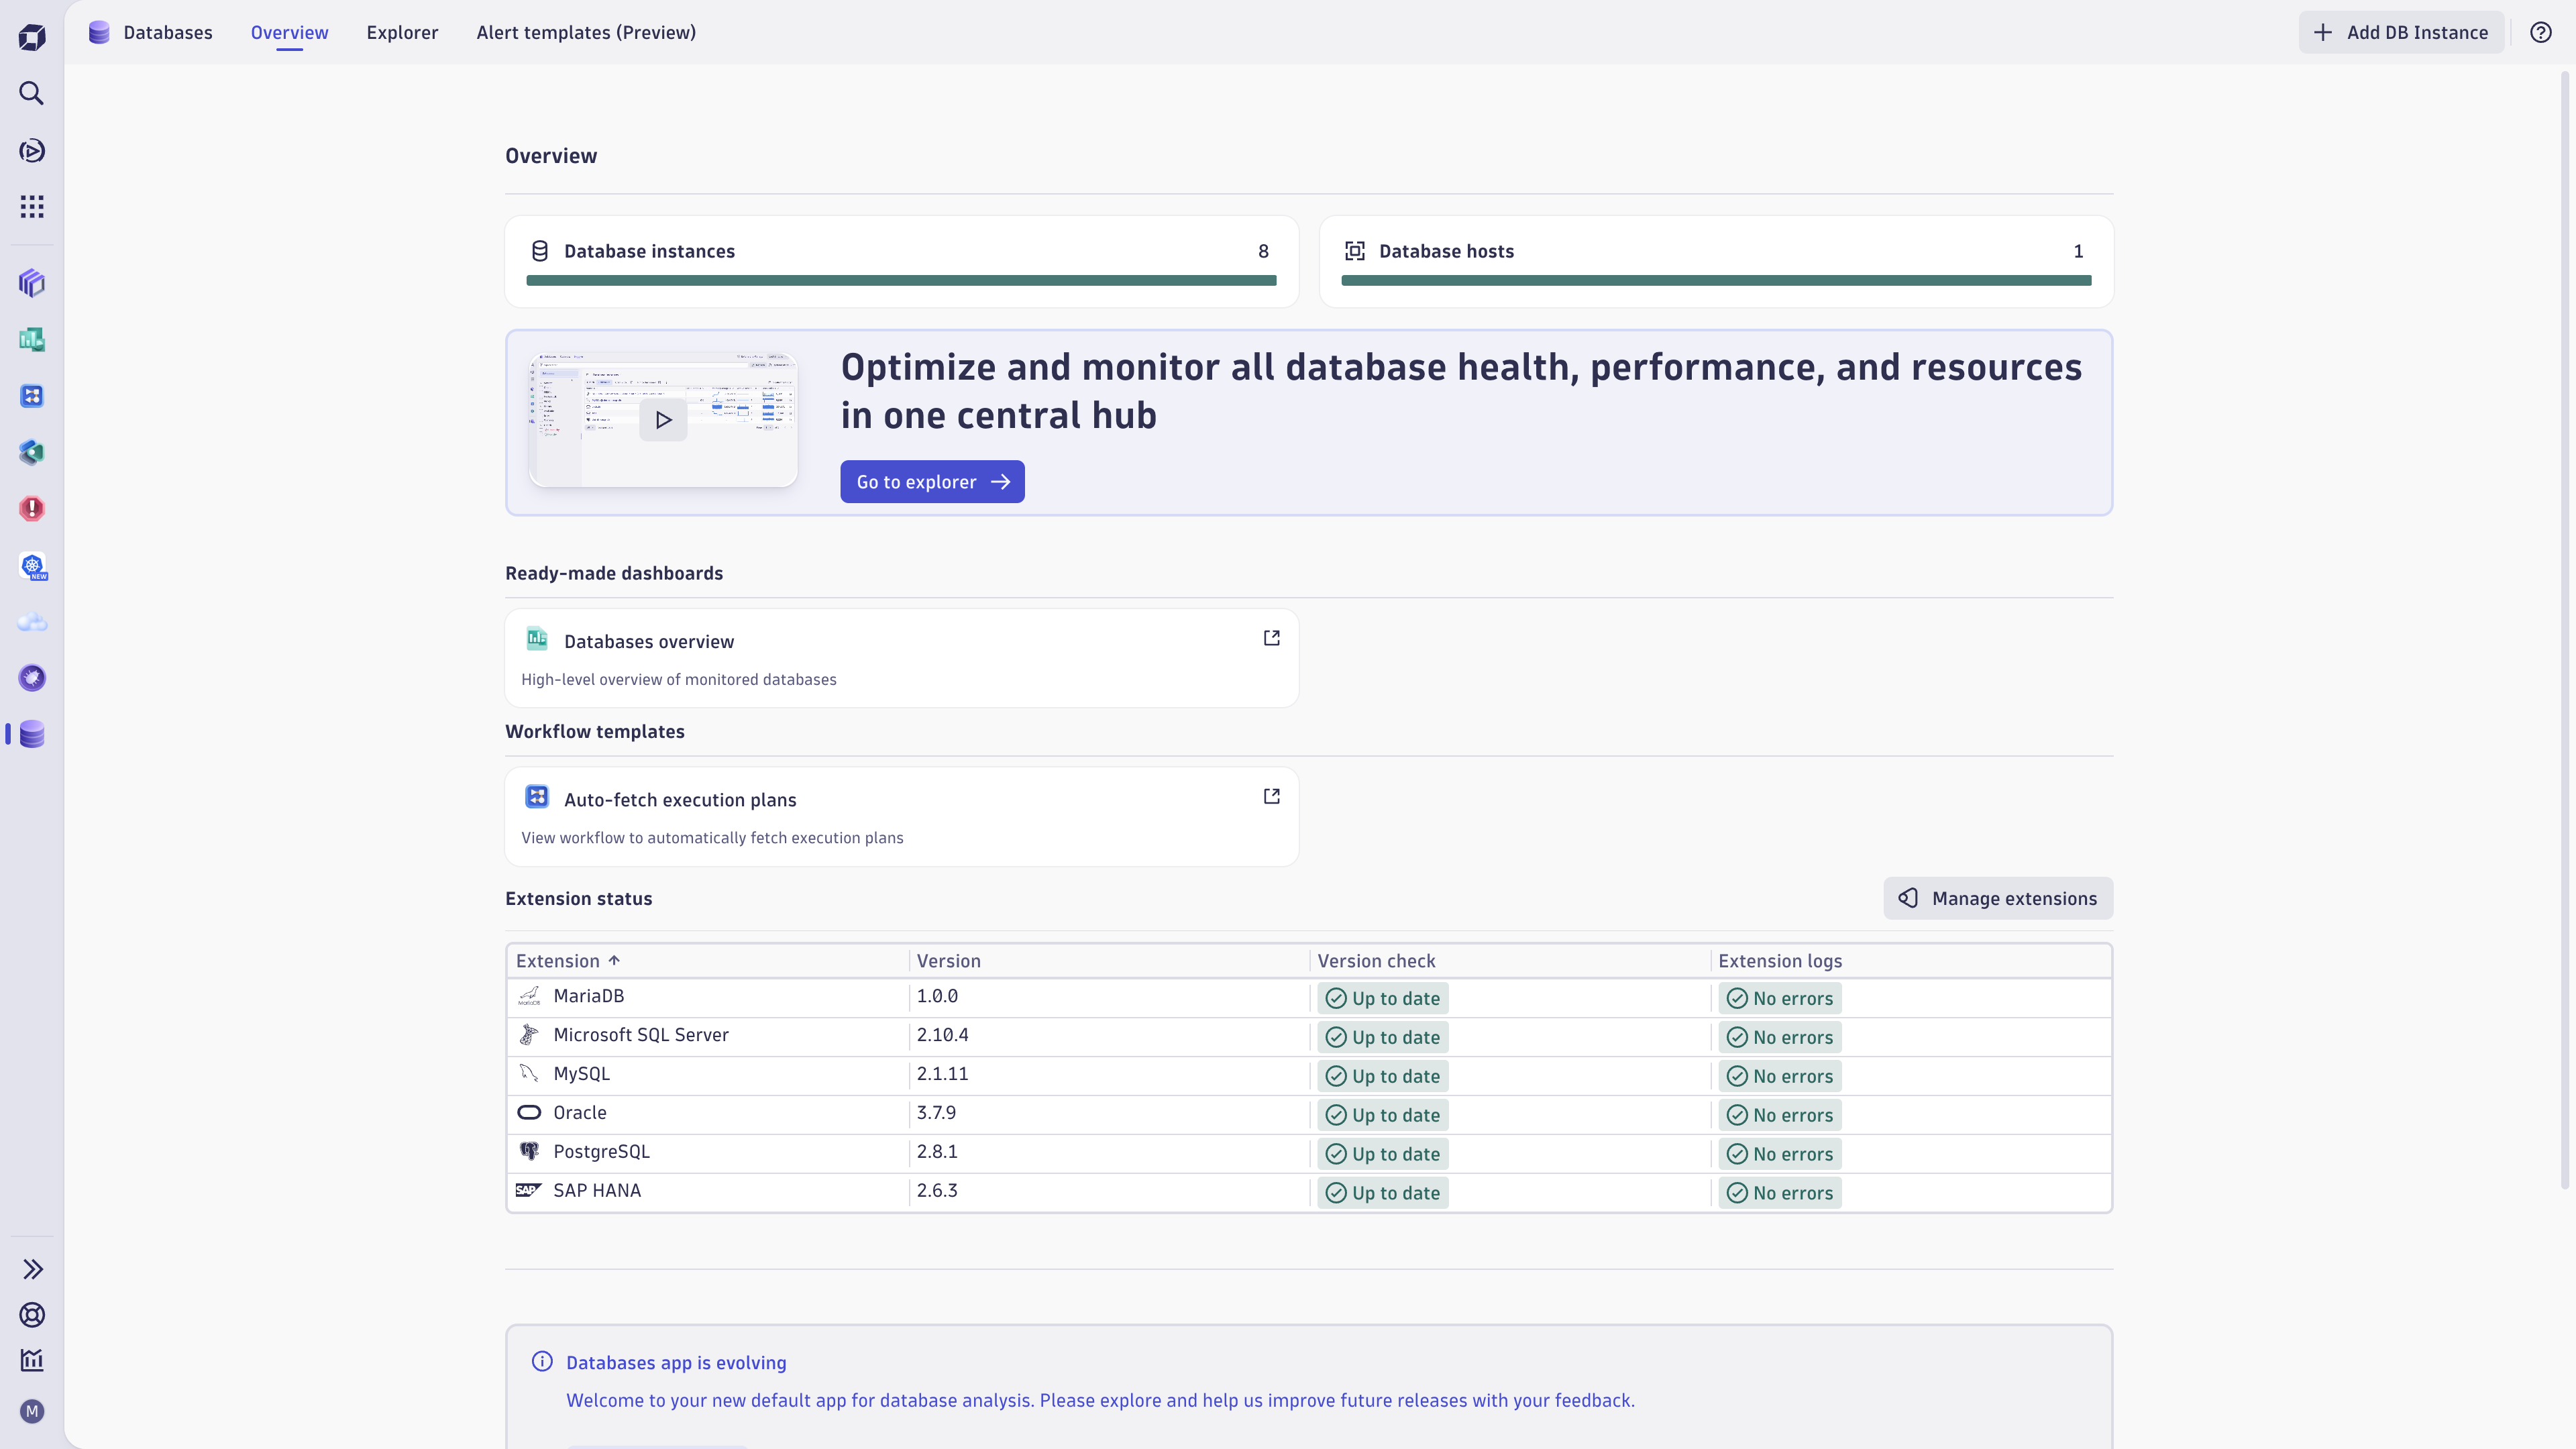Click the Add DB Instance button
Screen dimensions: 2576x1449
coord(2401,32)
